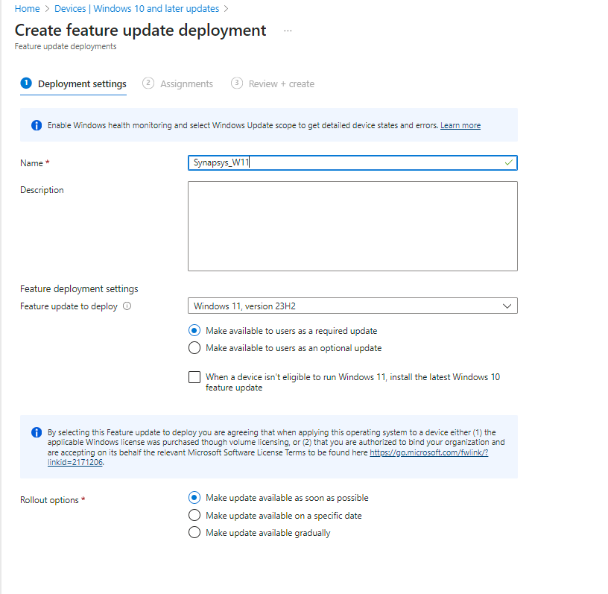
Task: Click the ellipsis more options icon by title
Action: click(x=288, y=31)
